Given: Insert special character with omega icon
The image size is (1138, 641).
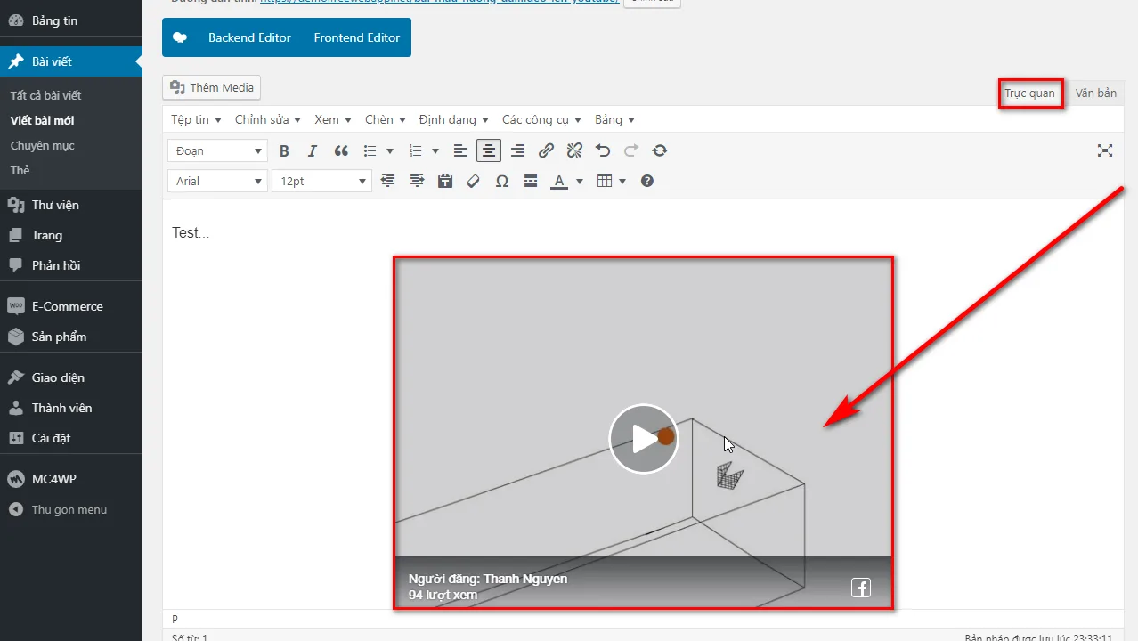Looking at the screenshot, I should 502,182.
